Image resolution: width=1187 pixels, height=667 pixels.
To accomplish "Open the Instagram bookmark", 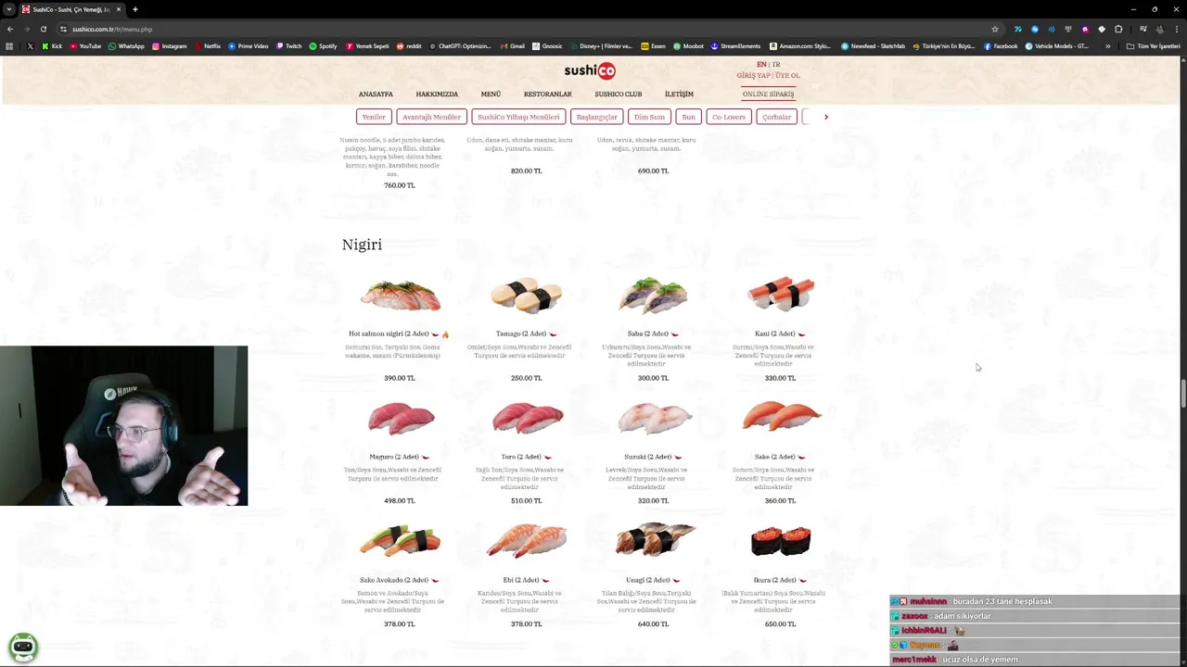I will tap(169, 46).
